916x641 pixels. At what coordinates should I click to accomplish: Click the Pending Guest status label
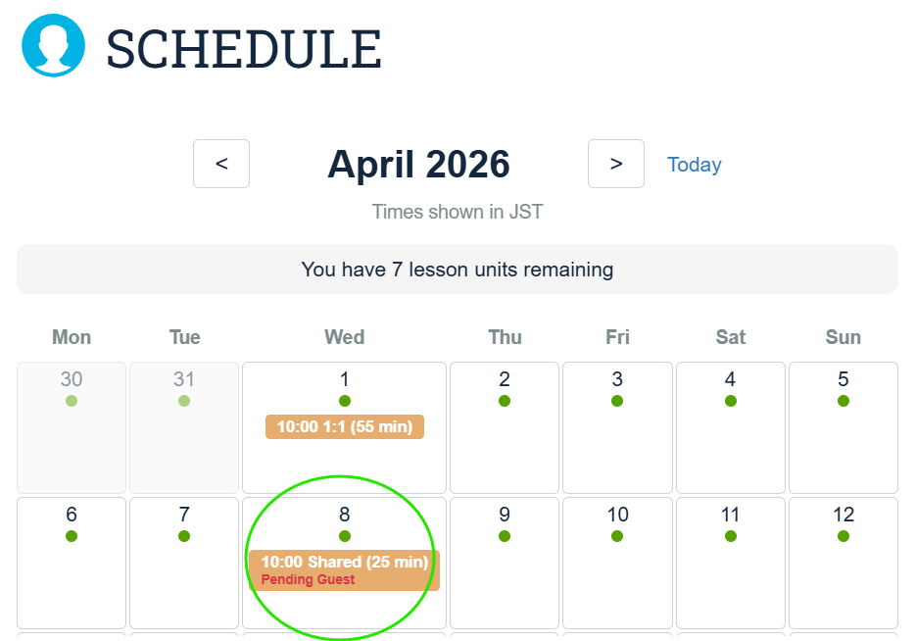tap(308, 580)
